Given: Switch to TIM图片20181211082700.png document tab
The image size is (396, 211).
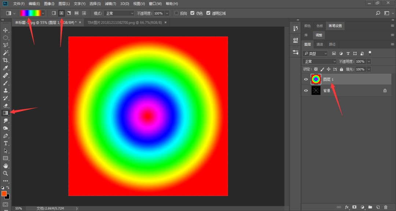Looking at the screenshot, I should click(125, 22).
